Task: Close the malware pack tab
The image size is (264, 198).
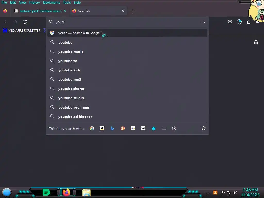Action: [65, 11]
